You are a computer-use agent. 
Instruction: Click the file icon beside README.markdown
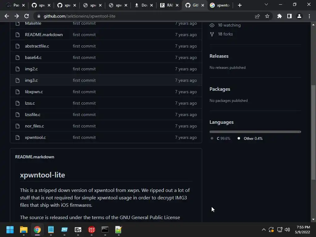point(18,35)
